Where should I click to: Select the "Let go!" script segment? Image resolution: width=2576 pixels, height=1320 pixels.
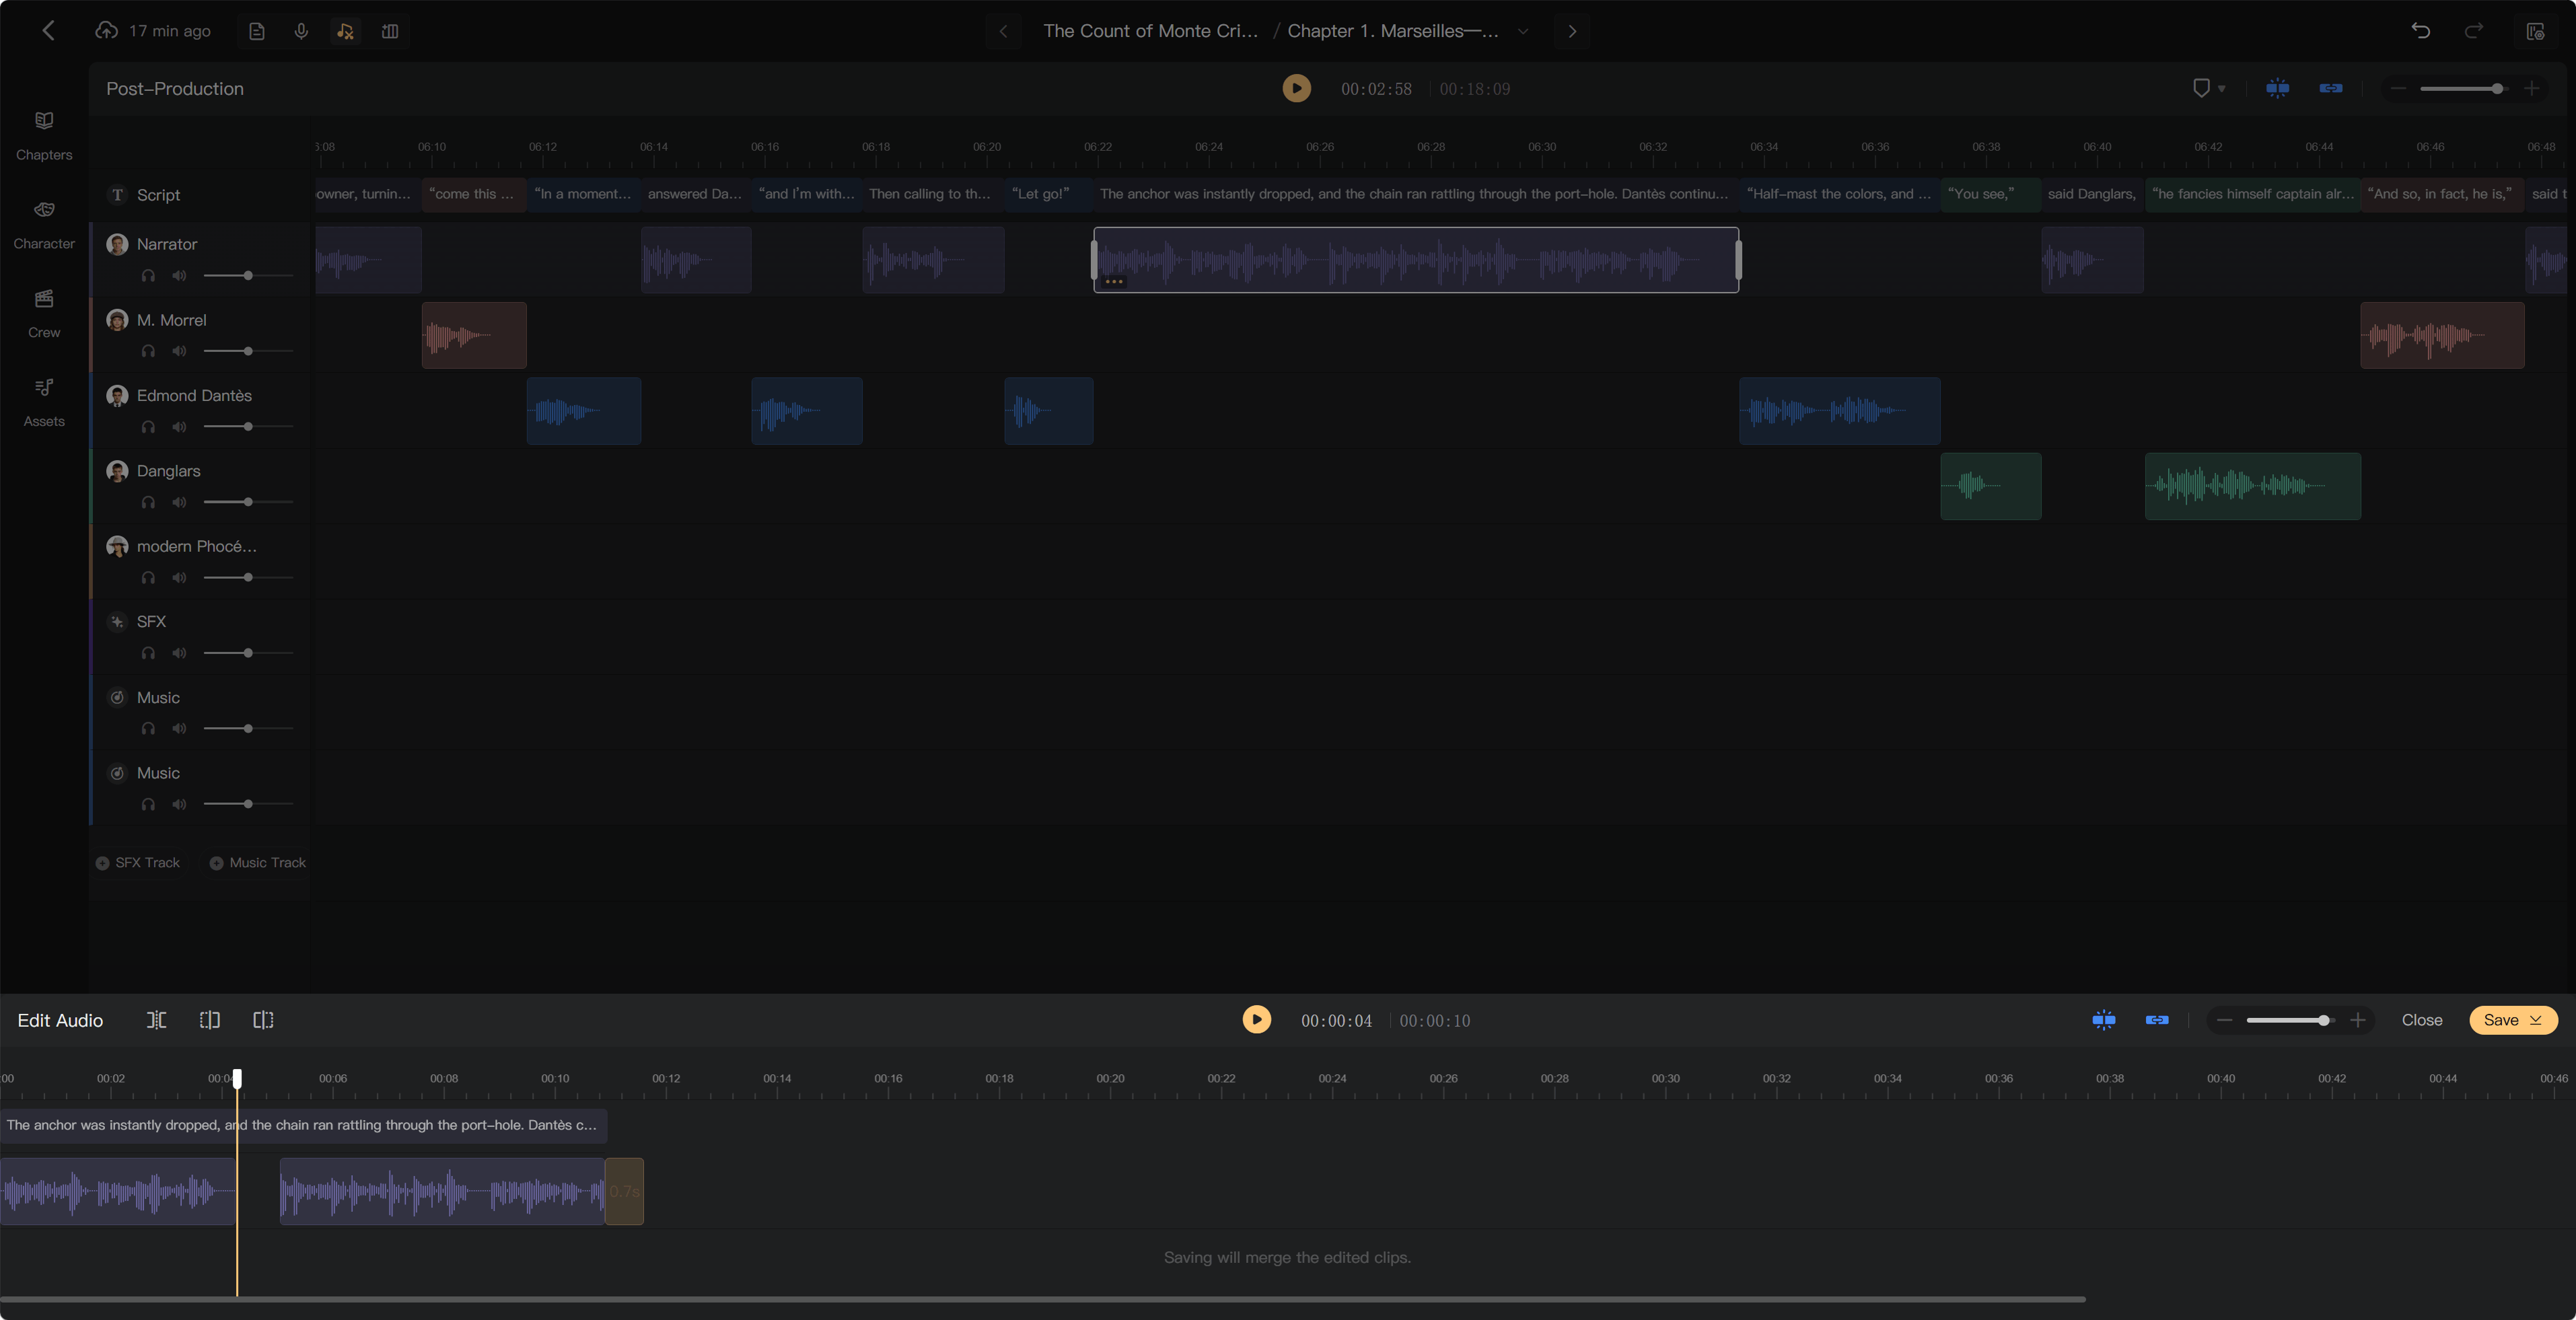click(1048, 194)
